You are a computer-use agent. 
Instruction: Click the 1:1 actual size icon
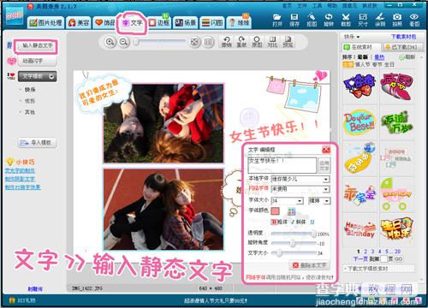point(208,42)
